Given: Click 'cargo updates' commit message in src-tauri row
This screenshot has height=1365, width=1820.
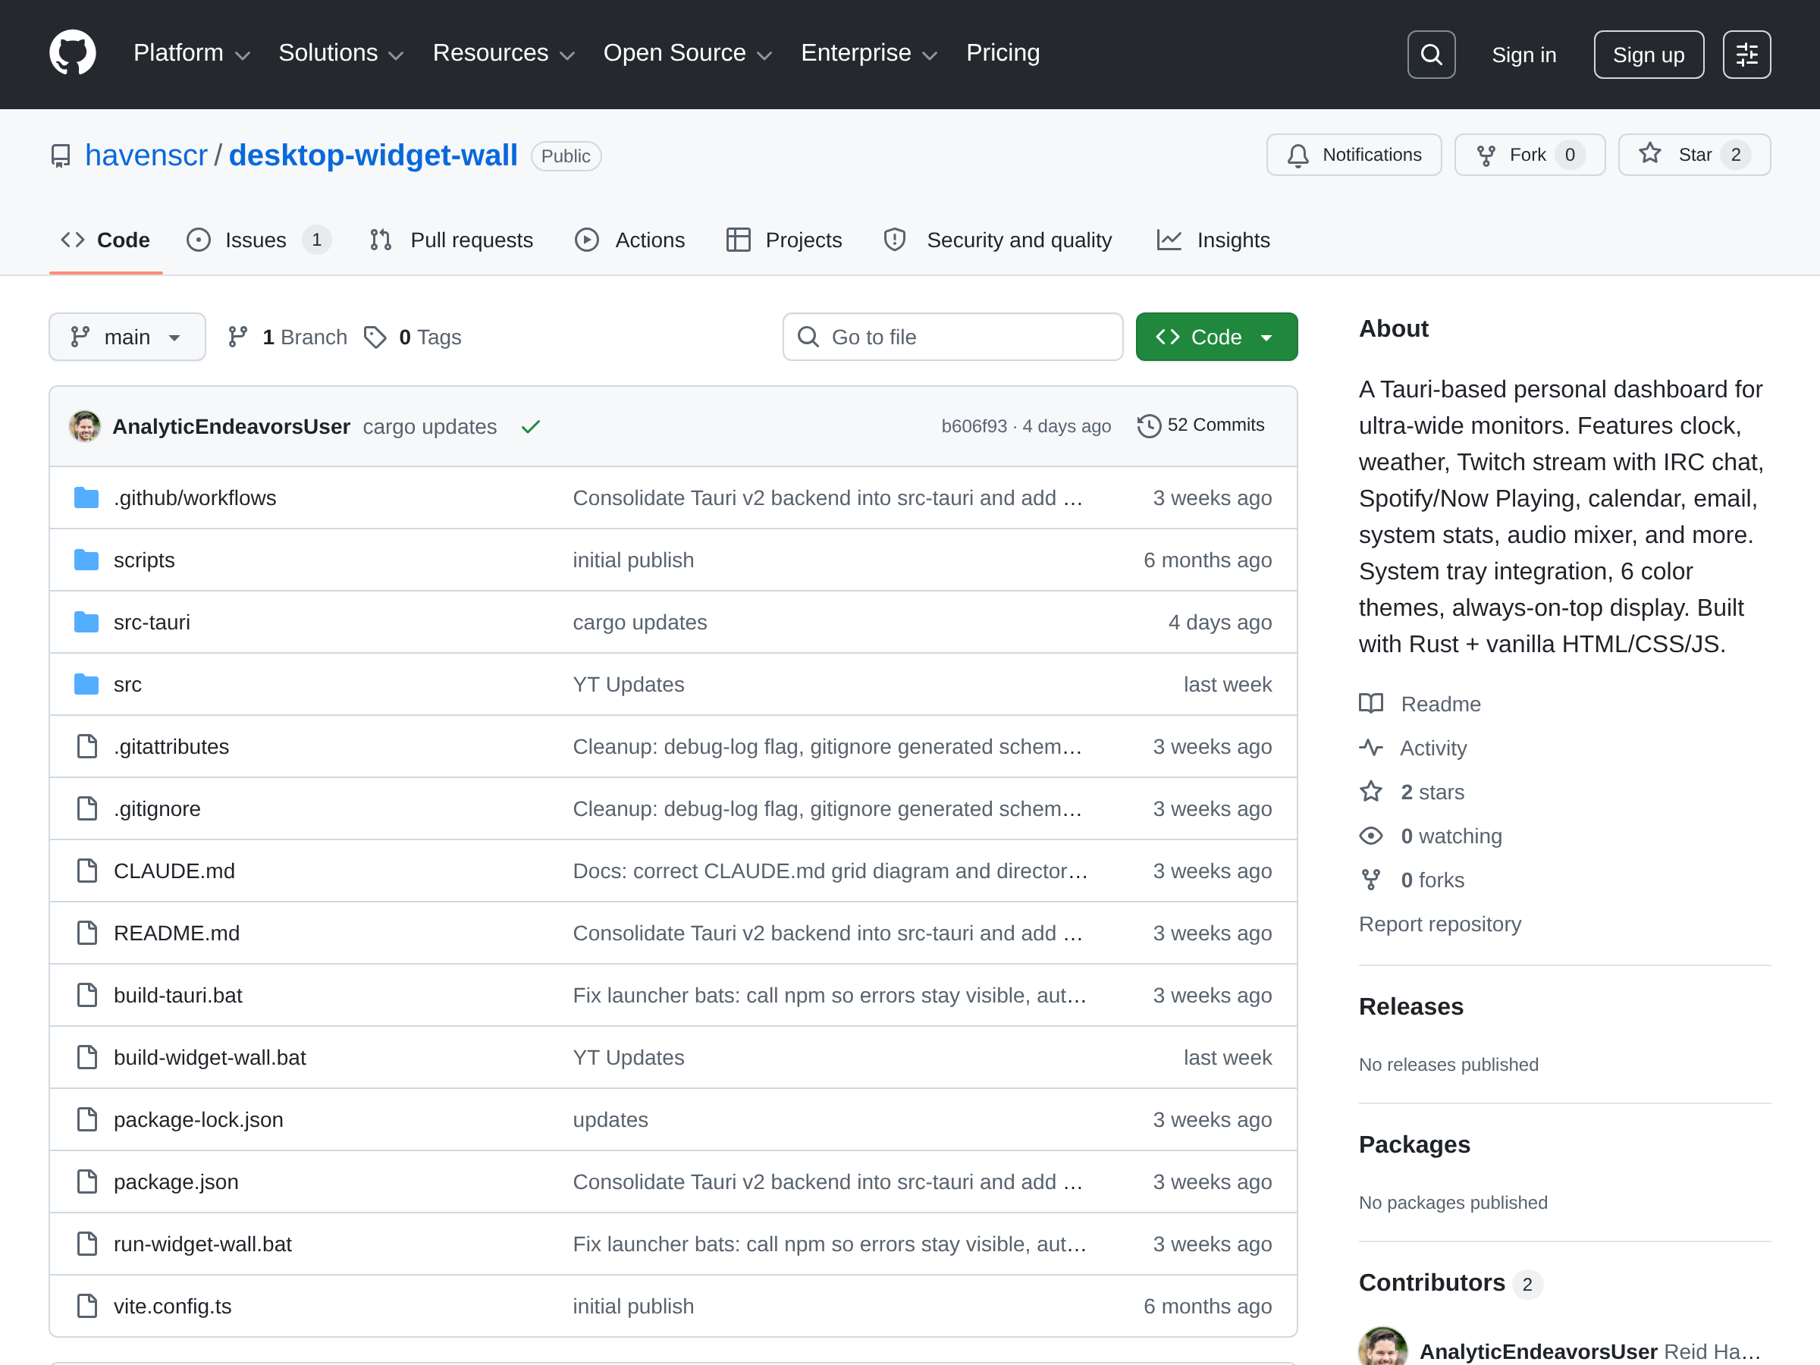Looking at the screenshot, I should click(x=640, y=622).
